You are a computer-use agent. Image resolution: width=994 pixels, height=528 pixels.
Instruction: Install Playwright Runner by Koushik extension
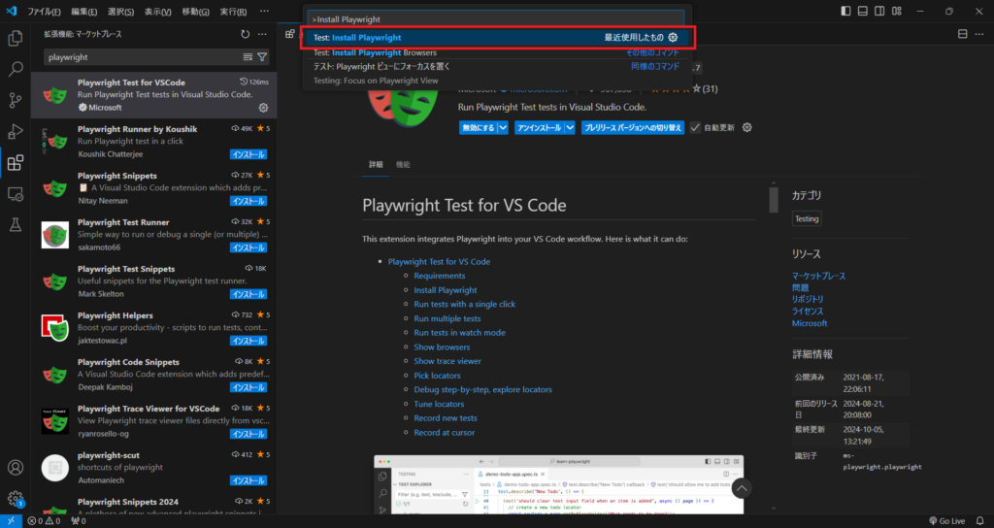248,154
